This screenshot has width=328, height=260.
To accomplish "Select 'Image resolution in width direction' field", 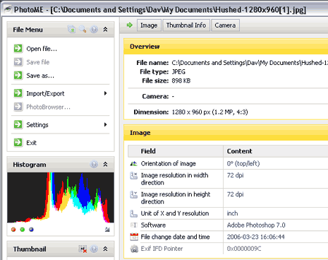I will pos(174,179).
